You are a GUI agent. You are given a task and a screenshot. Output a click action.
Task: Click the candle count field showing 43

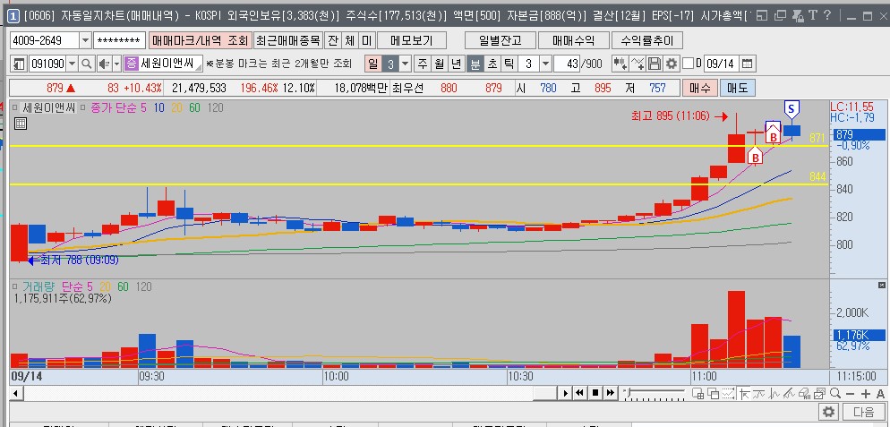pyautogui.click(x=567, y=64)
